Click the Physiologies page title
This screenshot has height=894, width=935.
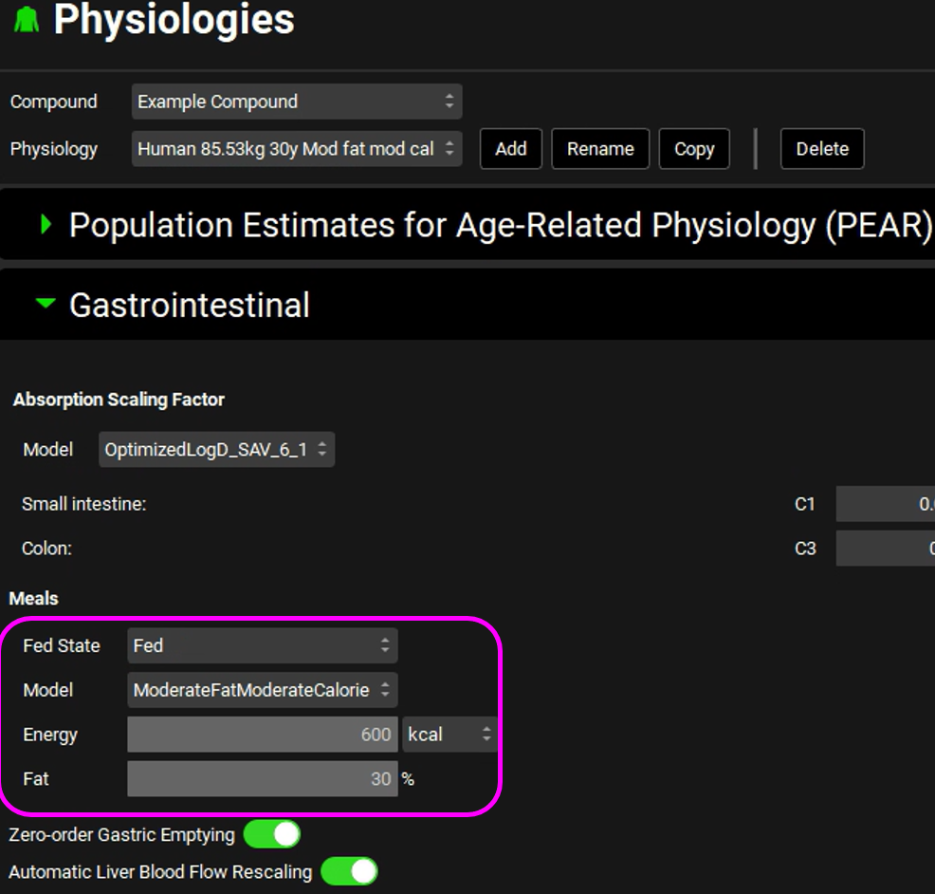(174, 20)
